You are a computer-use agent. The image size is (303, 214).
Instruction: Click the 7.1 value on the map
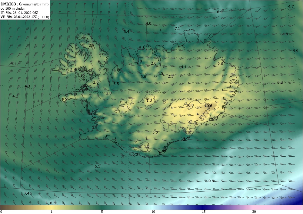[177, 29]
